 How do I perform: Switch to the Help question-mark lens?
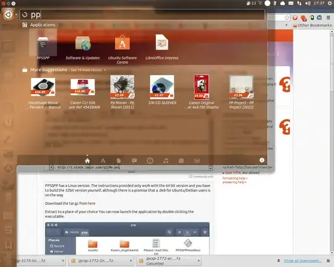[x=150, y=161]
